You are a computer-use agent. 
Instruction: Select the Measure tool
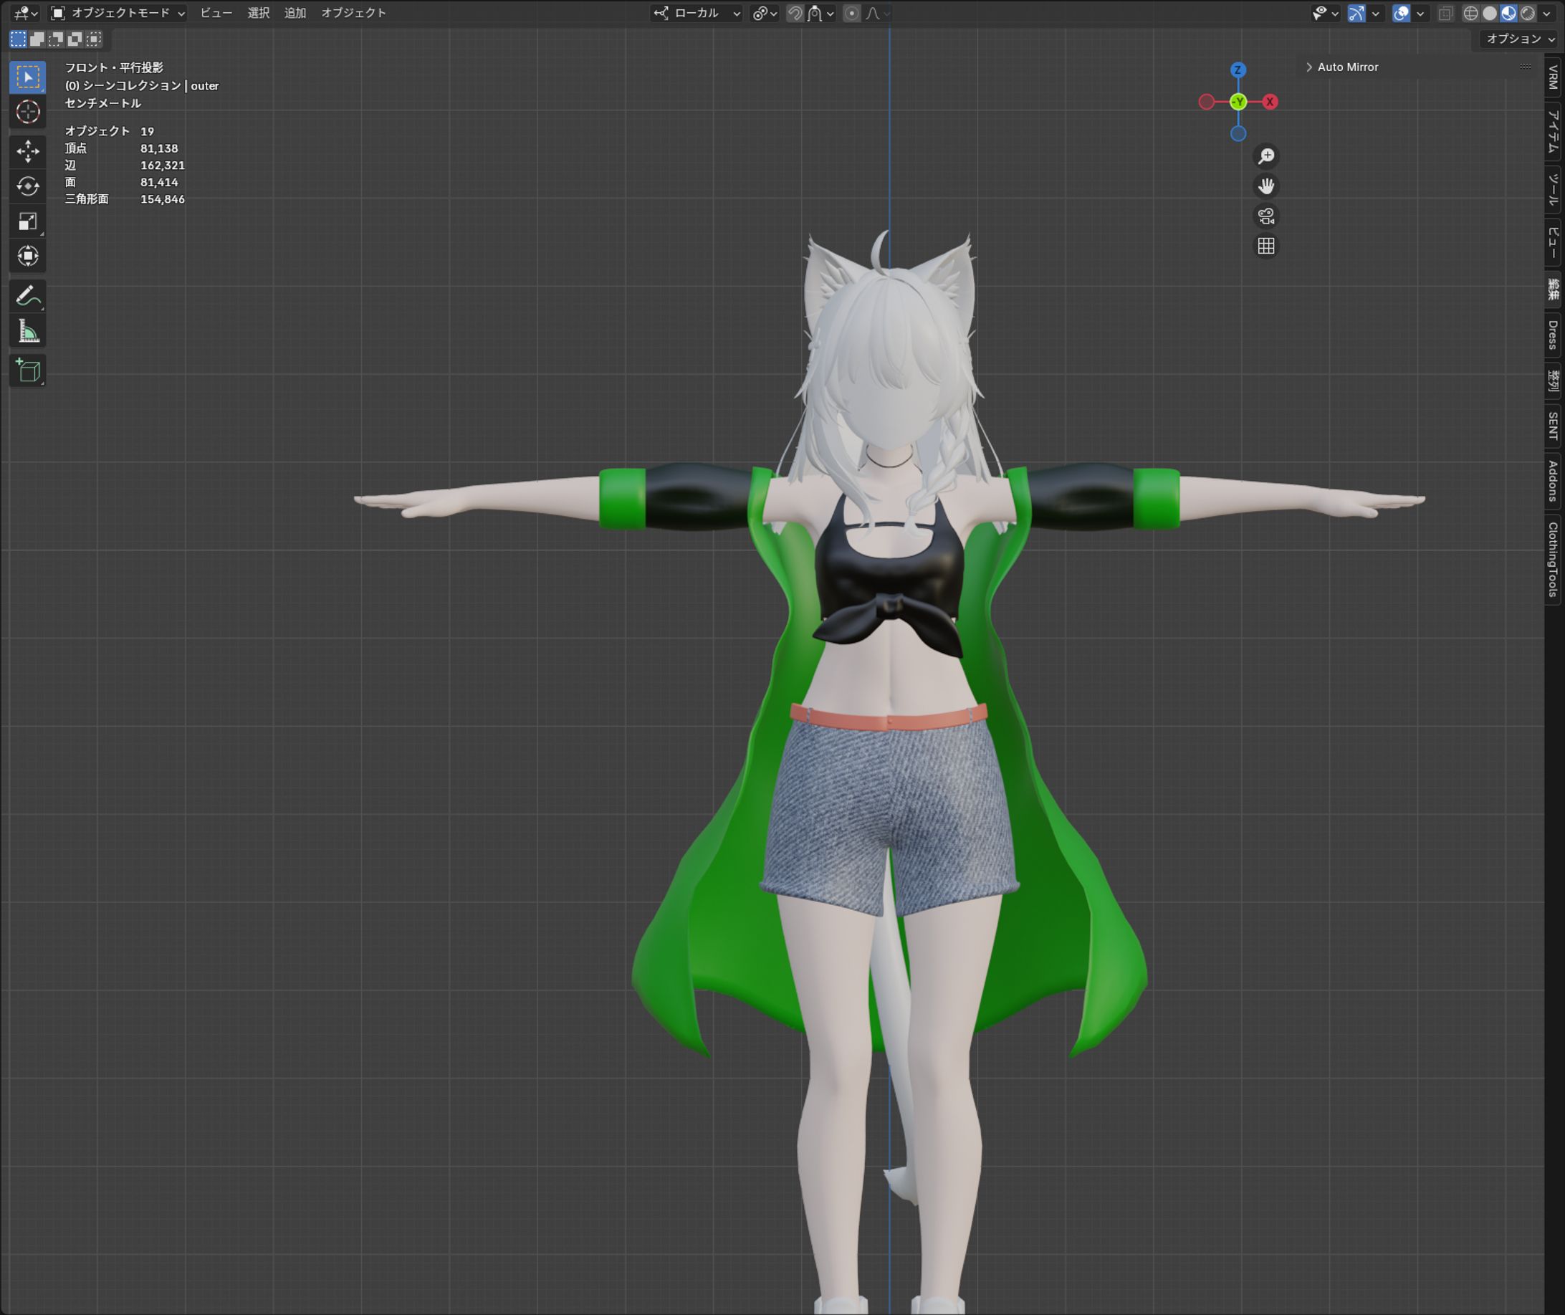click(27, 331)
